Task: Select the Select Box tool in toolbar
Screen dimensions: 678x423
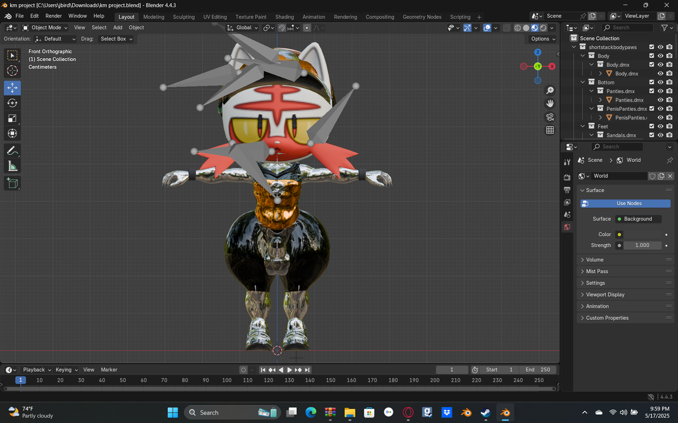Action: tap(12, 55)
